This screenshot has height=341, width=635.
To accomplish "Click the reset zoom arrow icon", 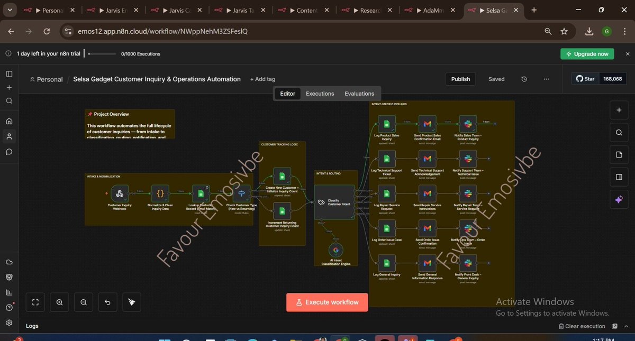I will pos(107,302).
